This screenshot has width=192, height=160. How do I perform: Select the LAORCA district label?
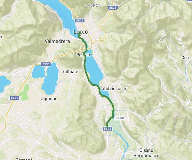tap(93, 5)
